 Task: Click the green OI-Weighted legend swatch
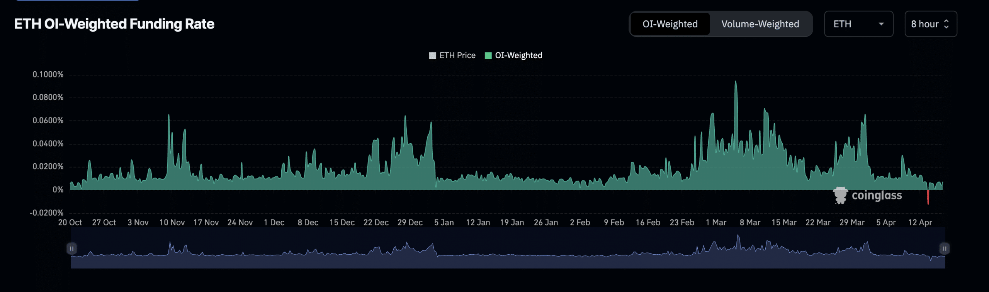tap(488, 55)
